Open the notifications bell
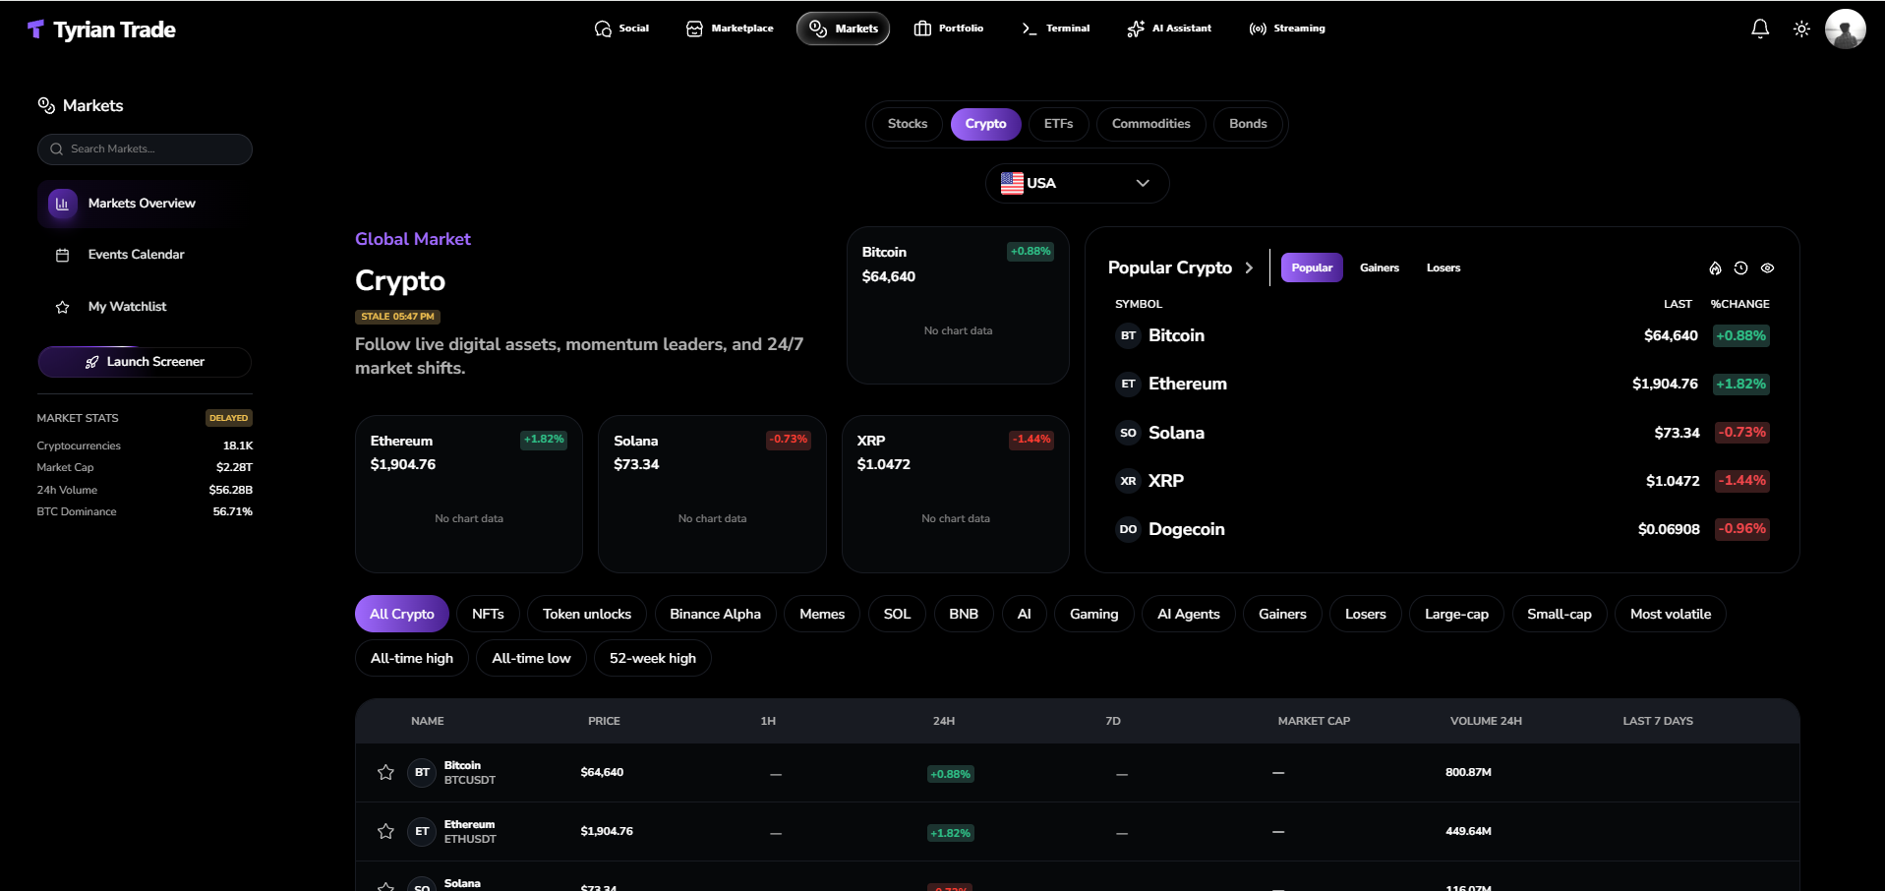Viewport: 1885px width, 891px height. coord(1760,29)
